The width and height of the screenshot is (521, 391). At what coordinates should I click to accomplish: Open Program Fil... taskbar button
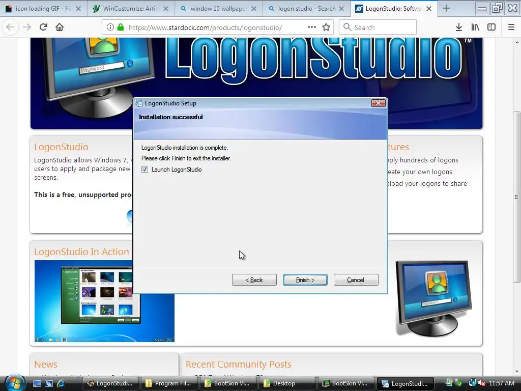click(x=169, y=383)
